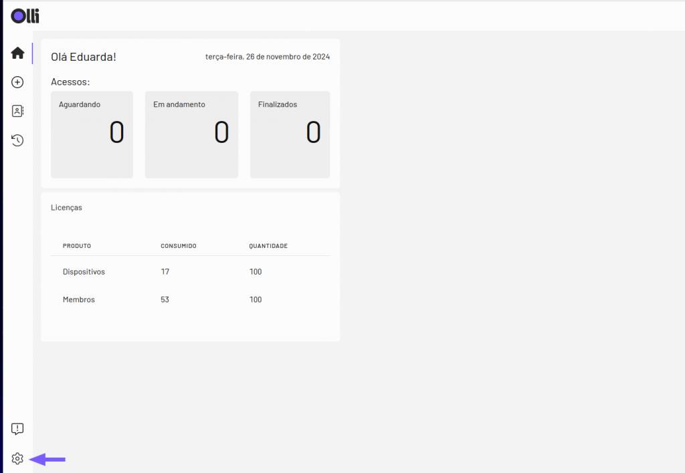Viewport: 685px width, 473px height.
Task: Click the Olli logo
Action: point(25,16)
